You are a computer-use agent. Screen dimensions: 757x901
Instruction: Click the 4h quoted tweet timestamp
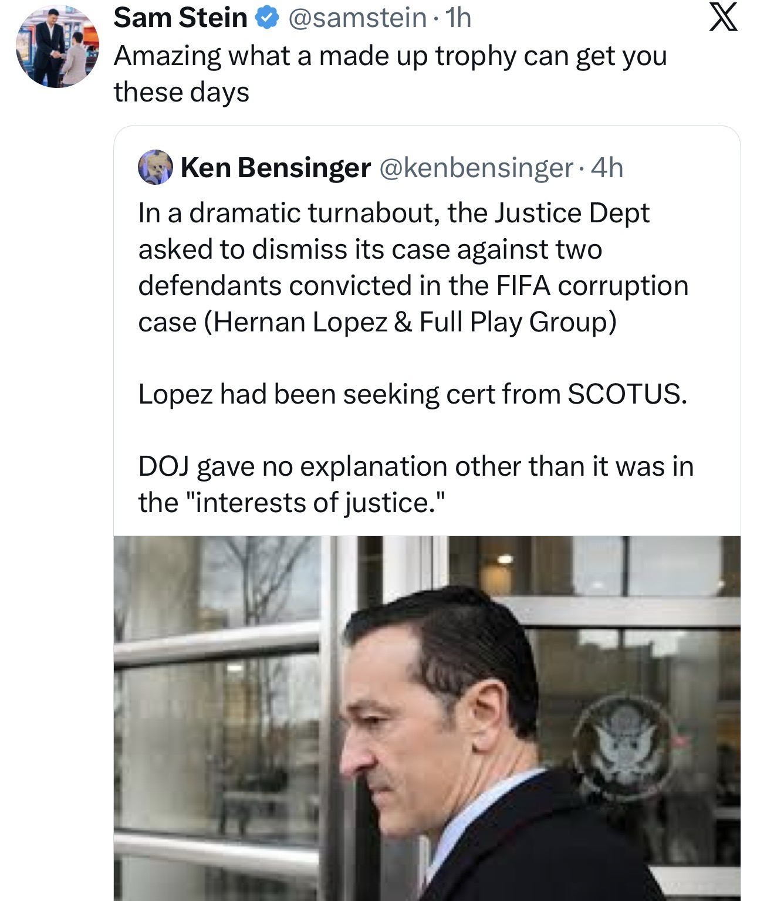point(607,168)
